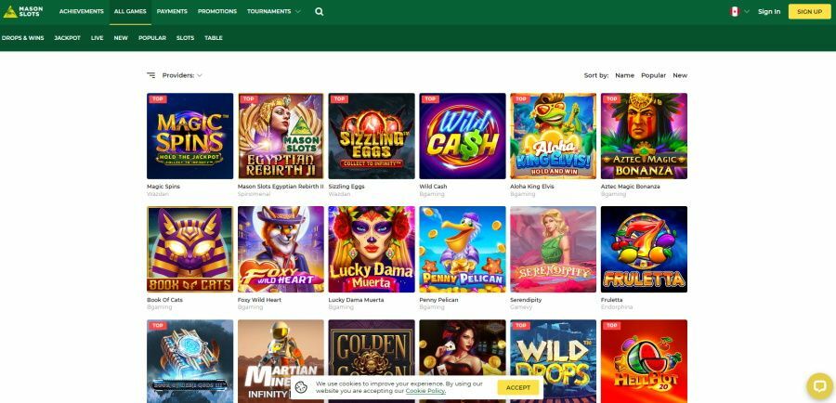
Task: Accept the cookie policy
Action: 518,387
